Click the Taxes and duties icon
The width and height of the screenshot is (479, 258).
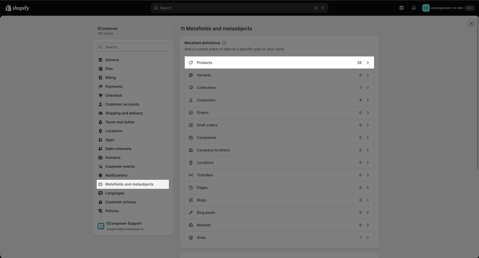click(x=100, y=122)
